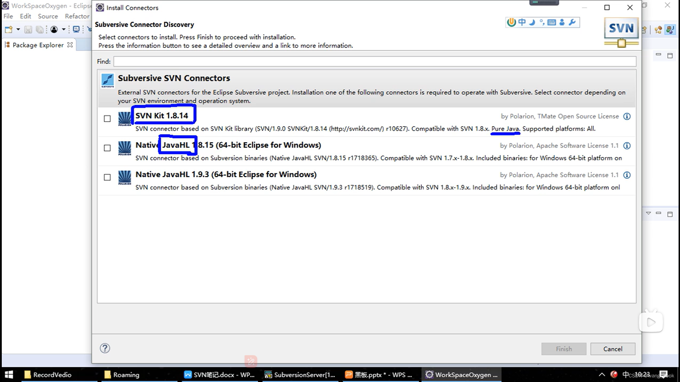Open the Eclipse File menu
680x382 pixels.
point(8,16)
